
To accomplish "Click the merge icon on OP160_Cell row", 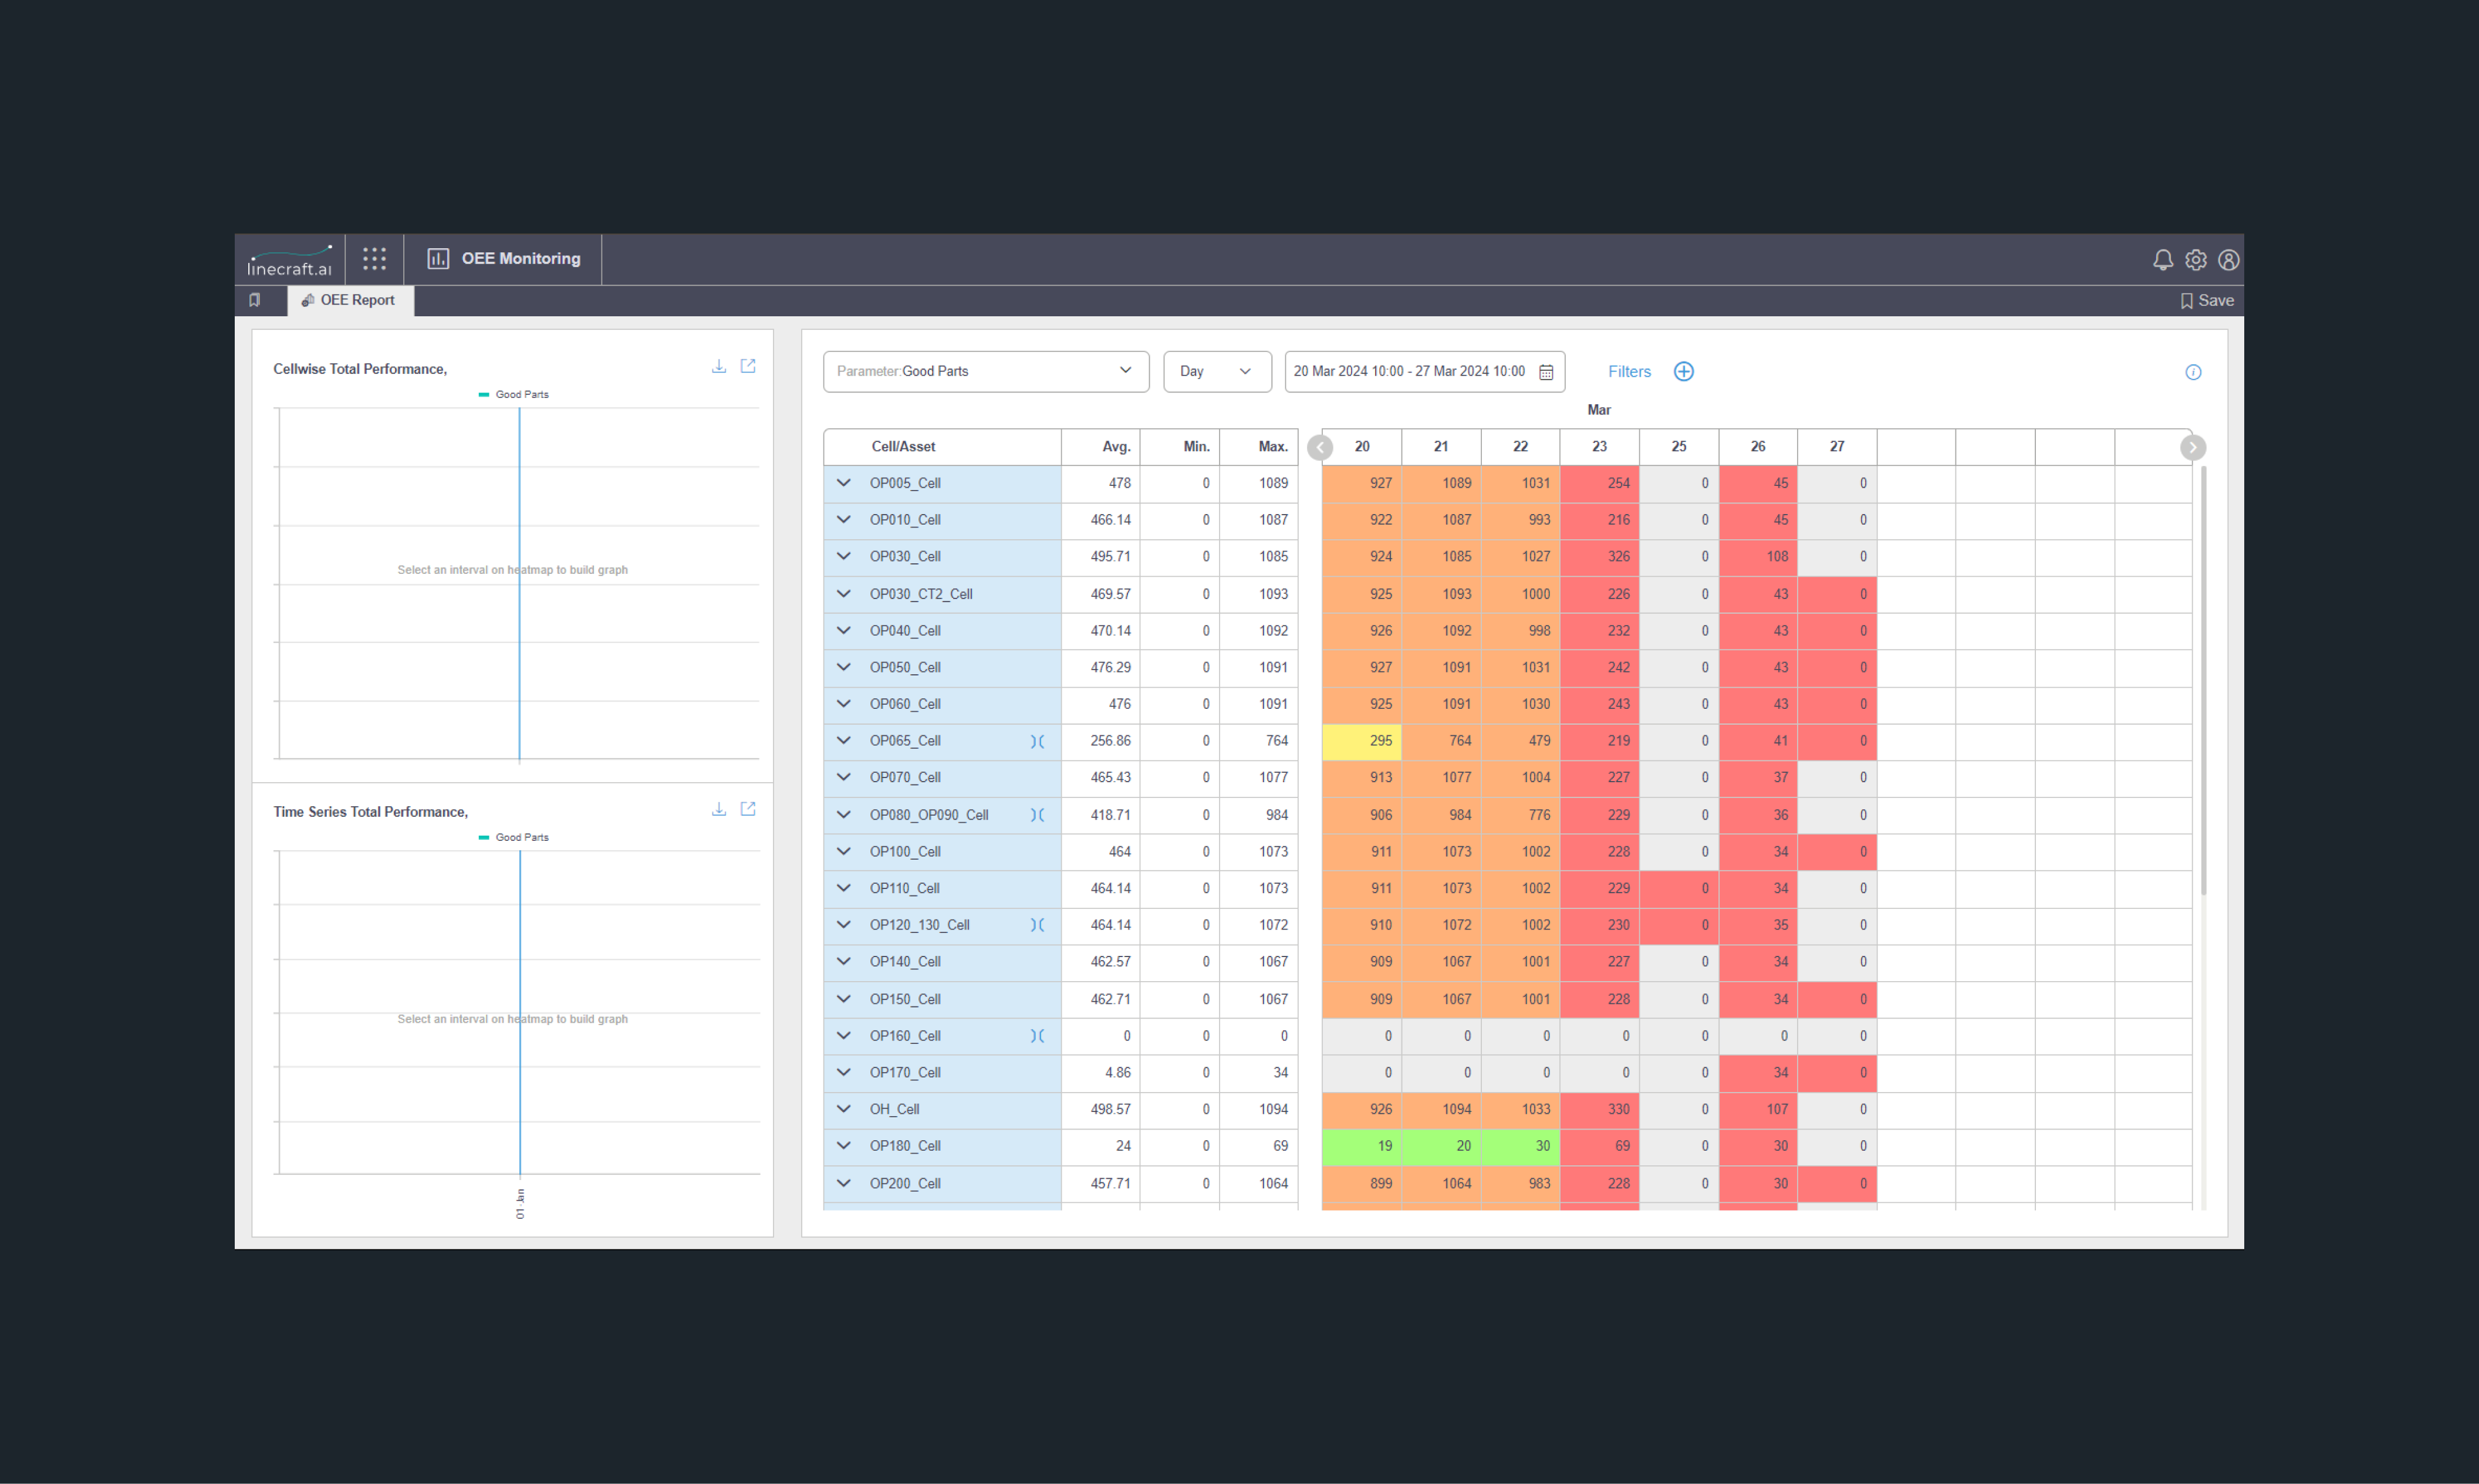I will [x=1038, y=1036].
